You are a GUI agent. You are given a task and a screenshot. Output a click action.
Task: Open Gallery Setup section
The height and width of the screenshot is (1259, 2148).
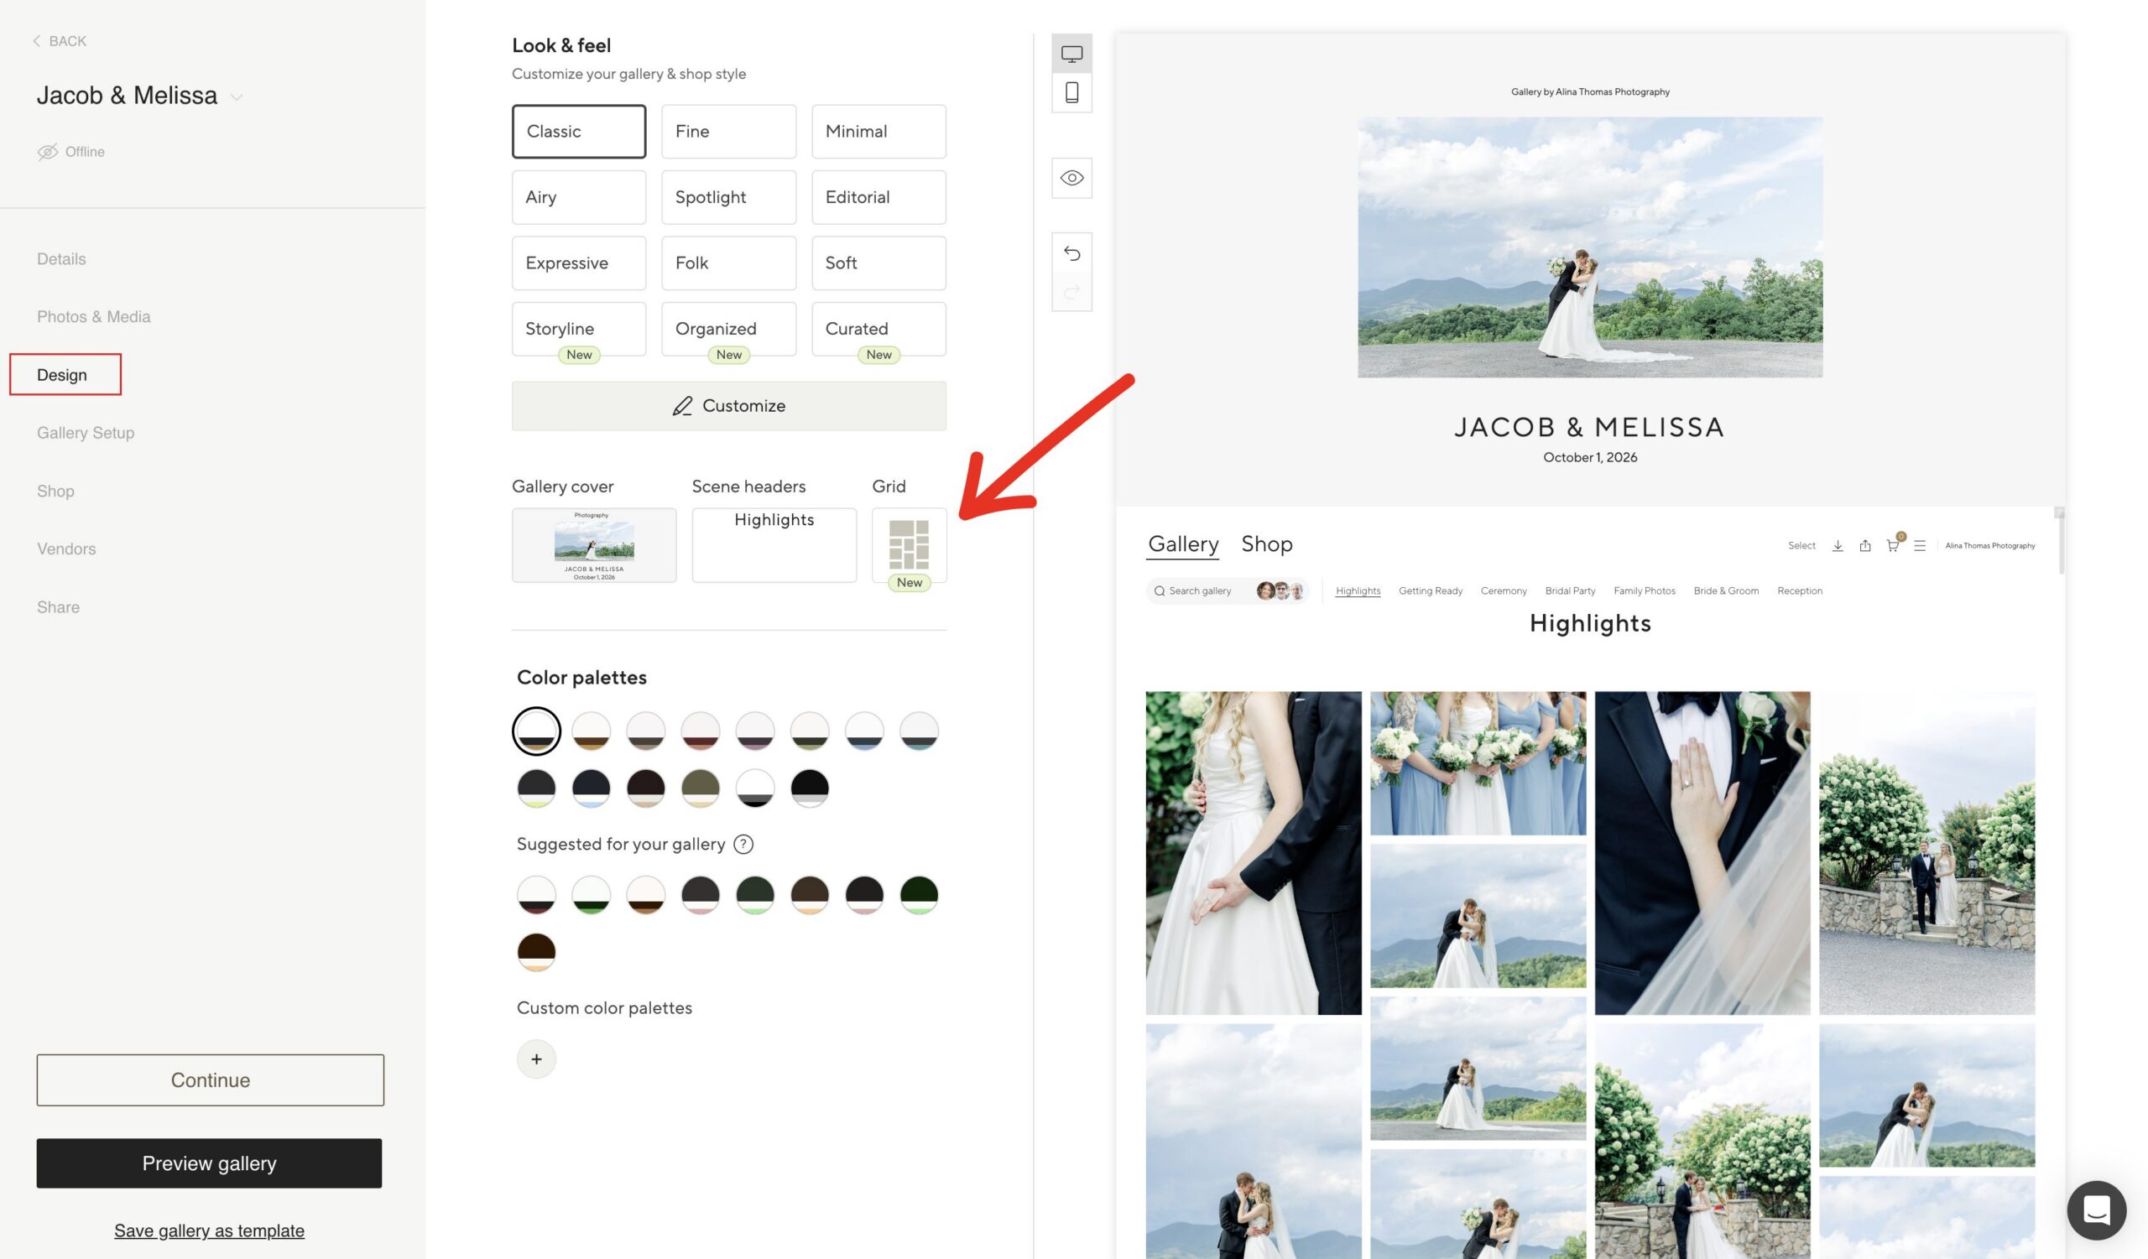tap(86, 433)
